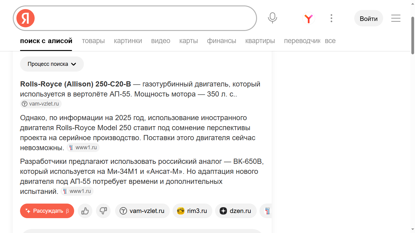Viewport: 415px width, 233px height.
Task: Open the все tabs list
Action: click(x=330, y=41)
